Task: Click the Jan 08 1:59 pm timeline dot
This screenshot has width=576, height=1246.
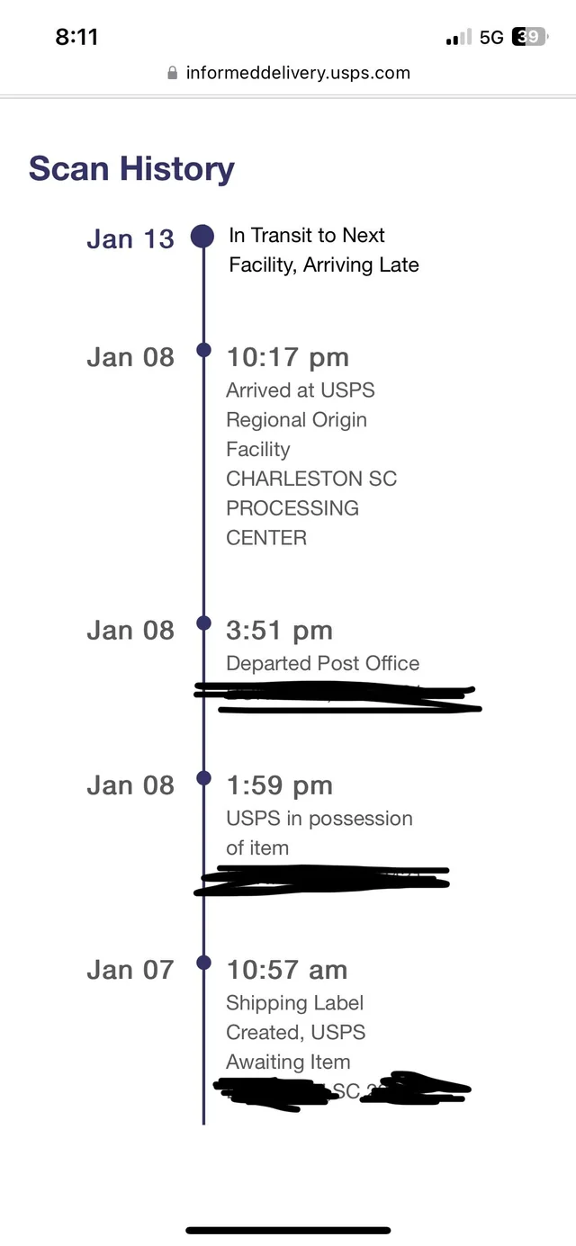Action: point(202,778)
